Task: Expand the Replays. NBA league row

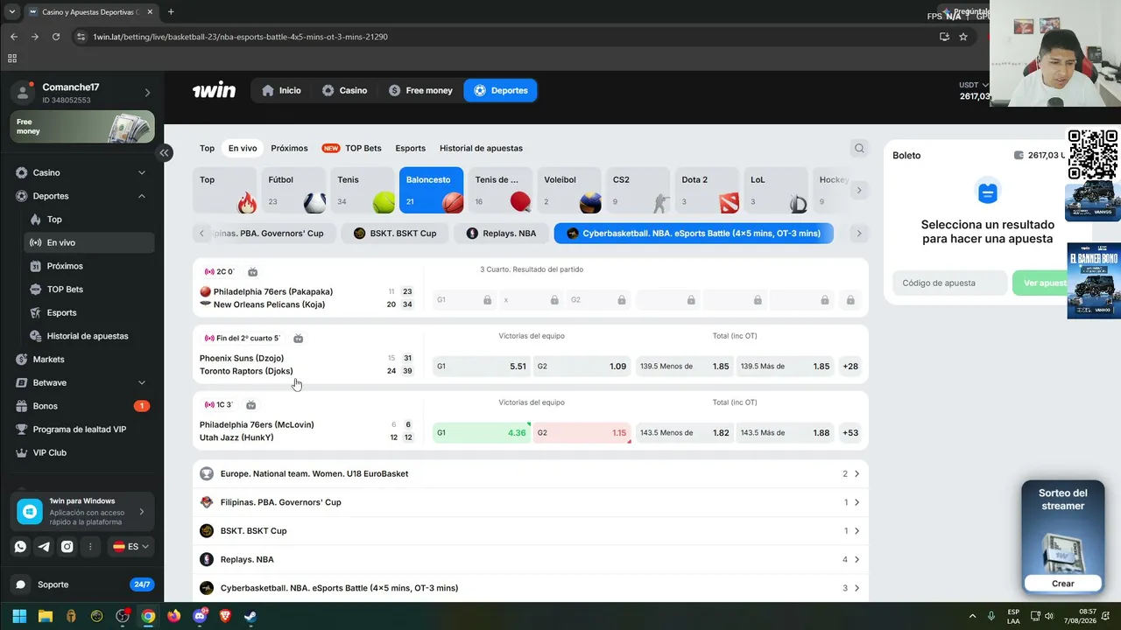Action: pos(531,559)
